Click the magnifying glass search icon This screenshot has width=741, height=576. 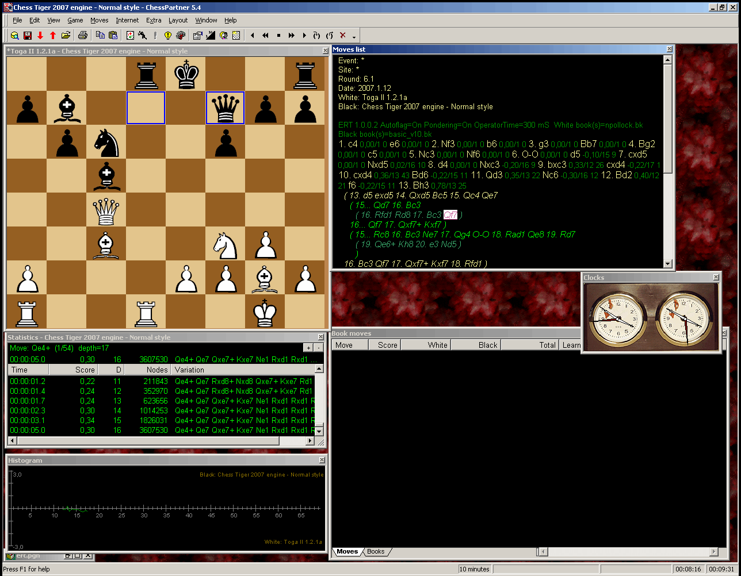[15, 35]
